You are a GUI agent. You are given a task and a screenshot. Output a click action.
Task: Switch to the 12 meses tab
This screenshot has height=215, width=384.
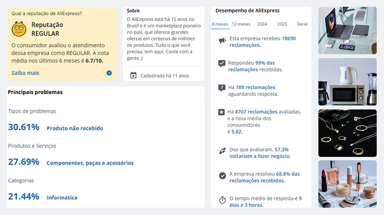click(x=241, y=24)
